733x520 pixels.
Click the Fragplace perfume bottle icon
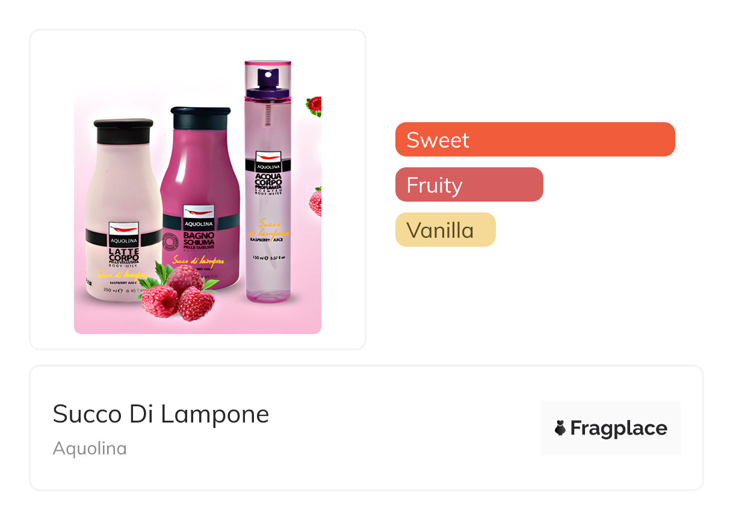[560, 428]
